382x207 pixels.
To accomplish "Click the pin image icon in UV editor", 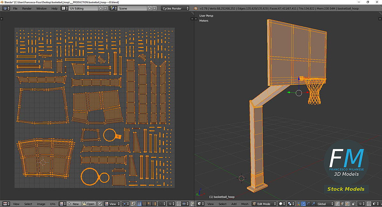I will click(x=100, y=204).
